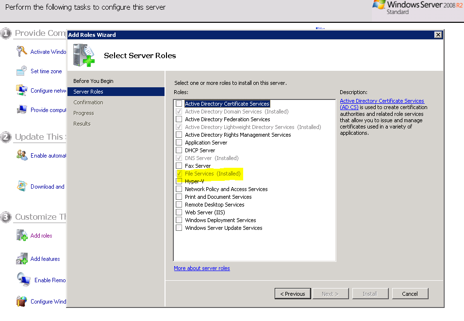
Task: Click the Add features icon
Action: (21, 259)
